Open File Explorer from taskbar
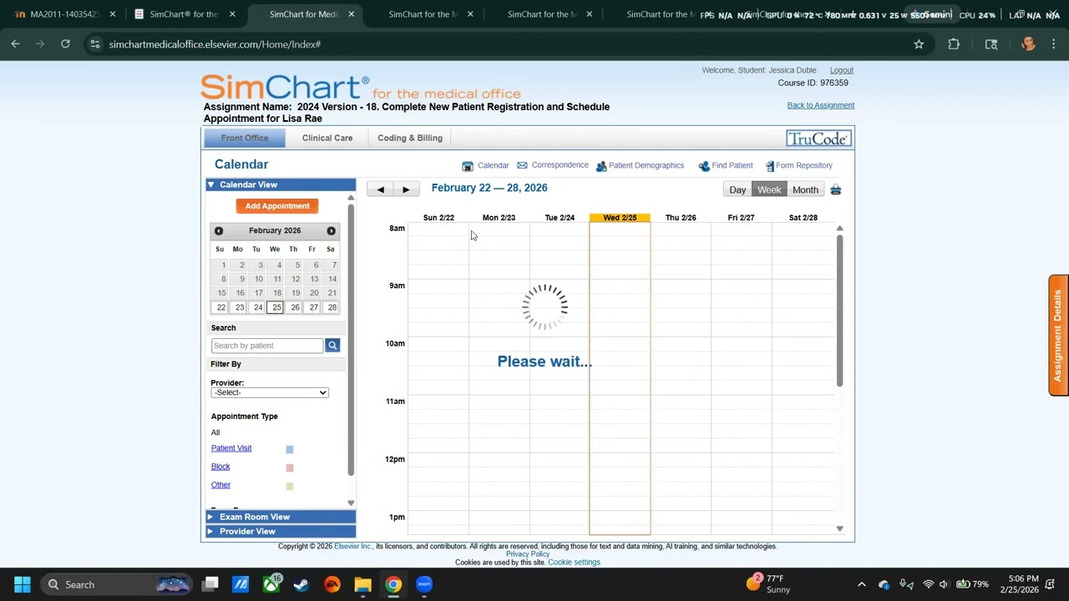This screenshot has width=1069, height=601. click(362, 584)
